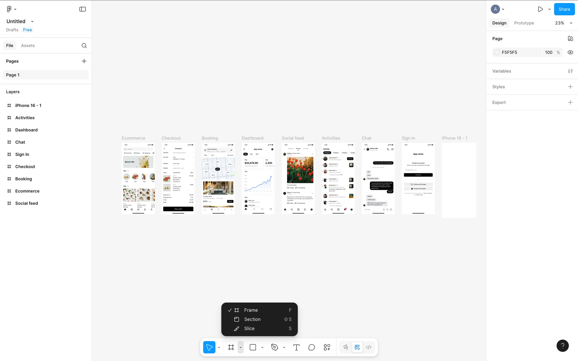Image resolution: width=578 pixels, height=361 pixels.
Task: Open search in the file panel
Action: coord(84,45)
